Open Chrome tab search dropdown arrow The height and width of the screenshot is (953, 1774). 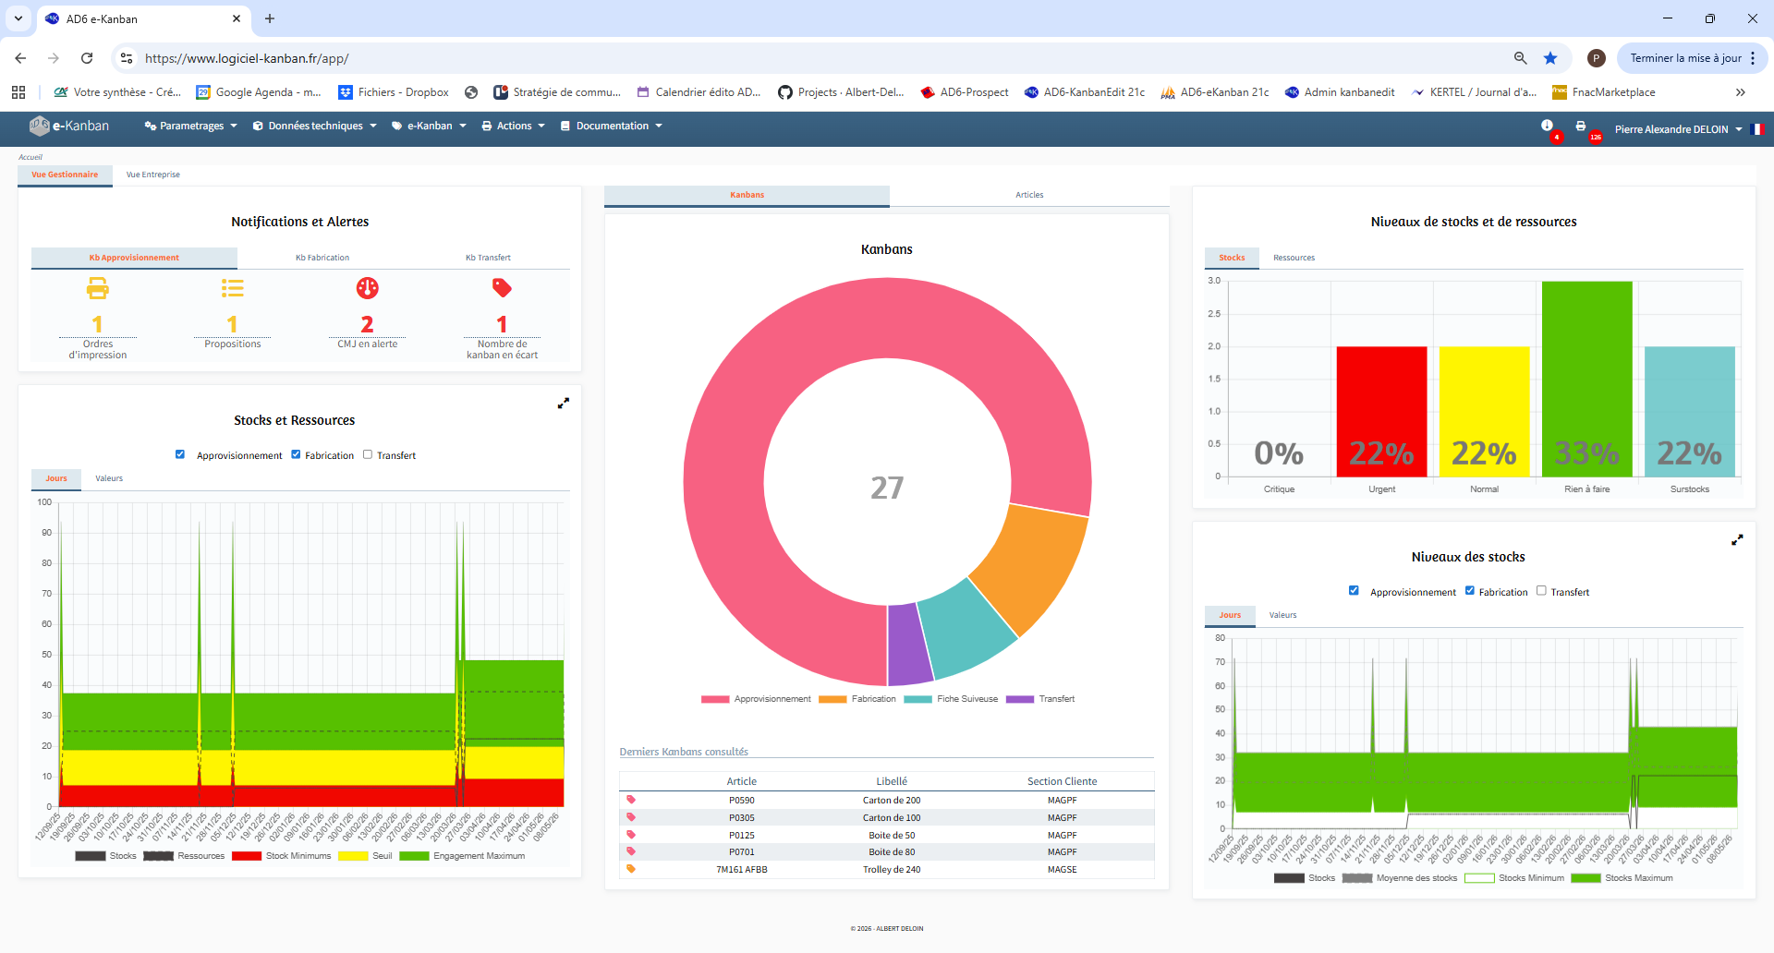coord(18,18)
